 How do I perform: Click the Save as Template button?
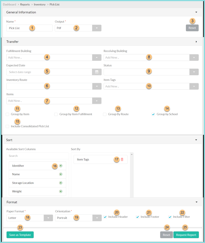[x=20, y=235]
